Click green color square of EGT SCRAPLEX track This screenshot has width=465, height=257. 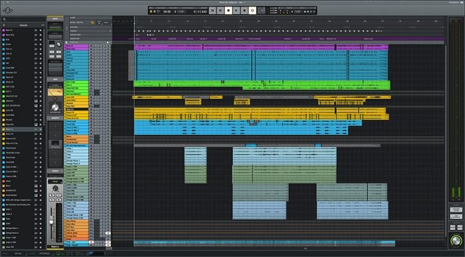(3, 105)
